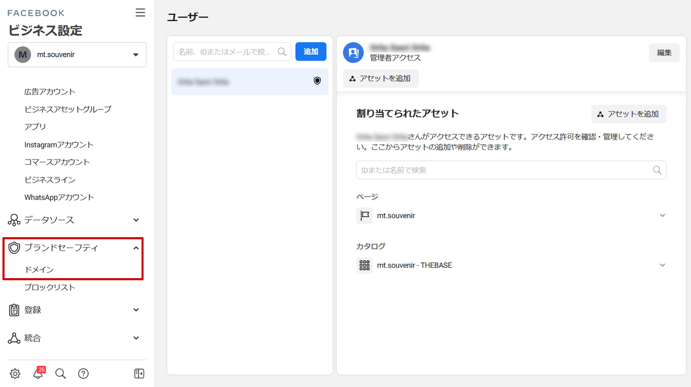The image size is (691, 387).
Task: Open the mt.souvenir business account dropdown
Action: click(77, 55)
